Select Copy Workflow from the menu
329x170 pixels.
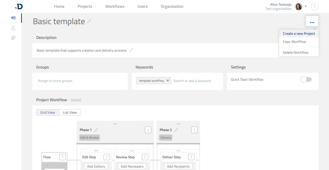pyautogui.click(x=294, y=42)
